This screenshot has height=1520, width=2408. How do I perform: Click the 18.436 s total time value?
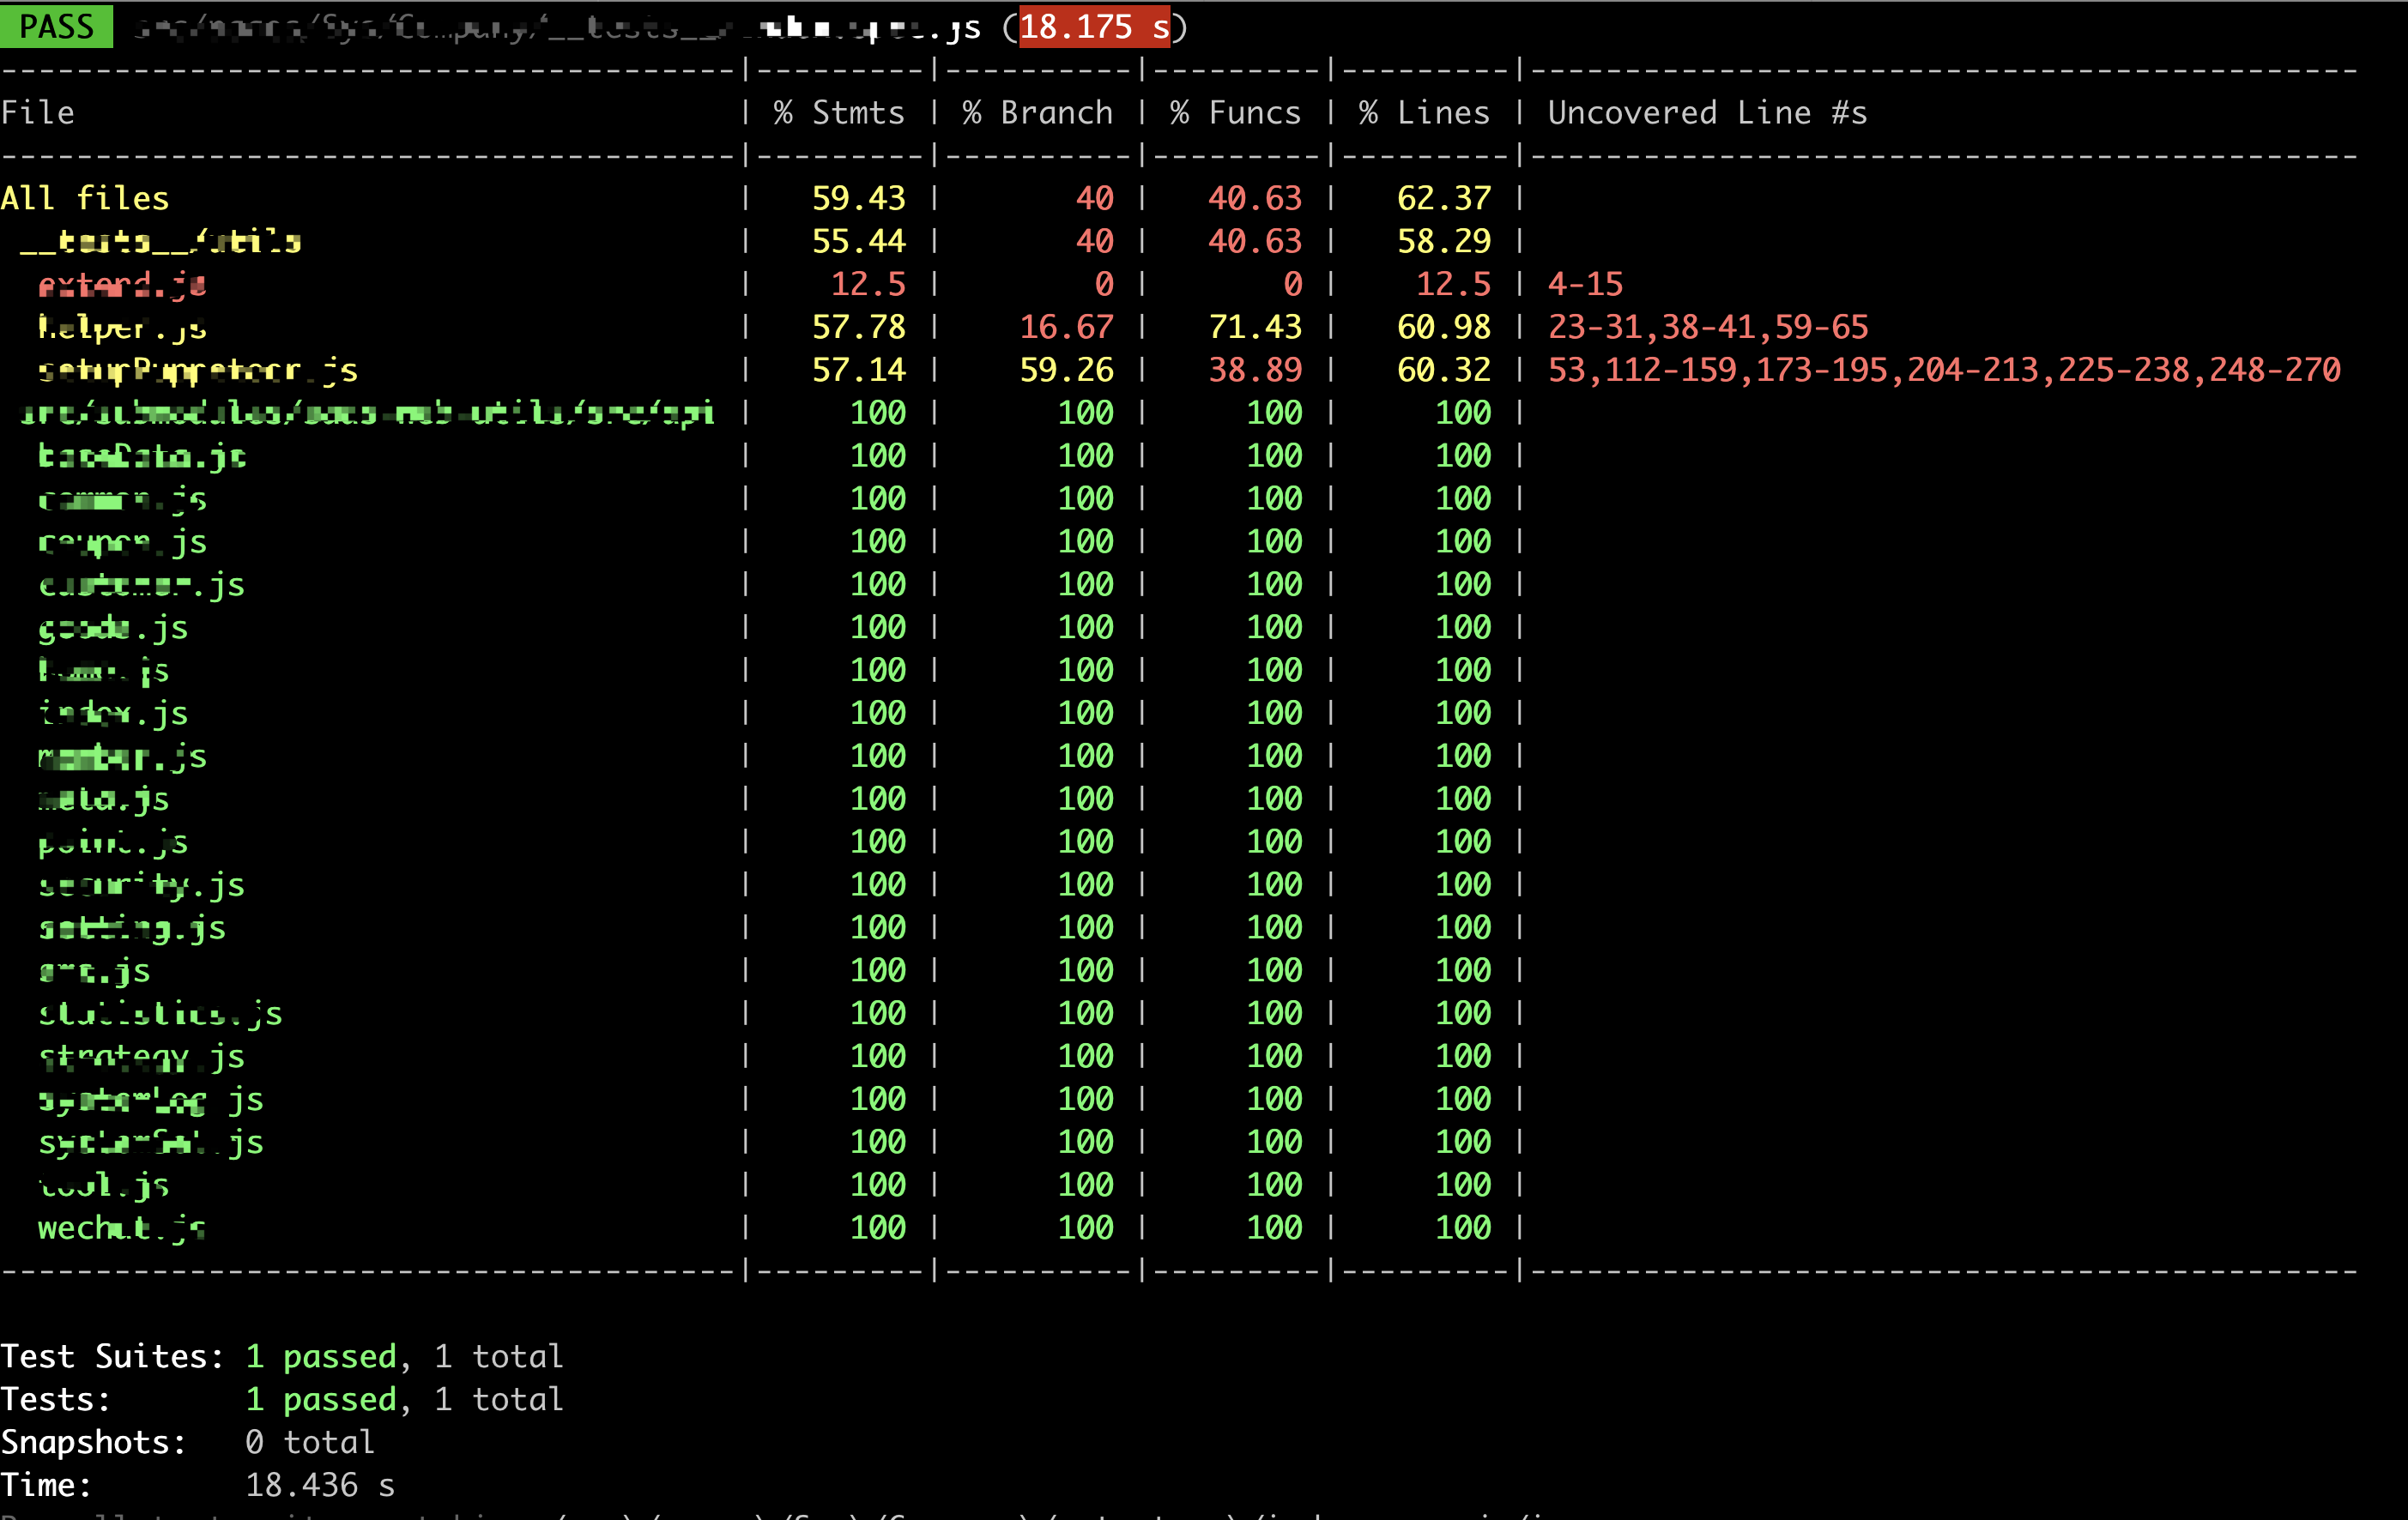click(320, 1486)
